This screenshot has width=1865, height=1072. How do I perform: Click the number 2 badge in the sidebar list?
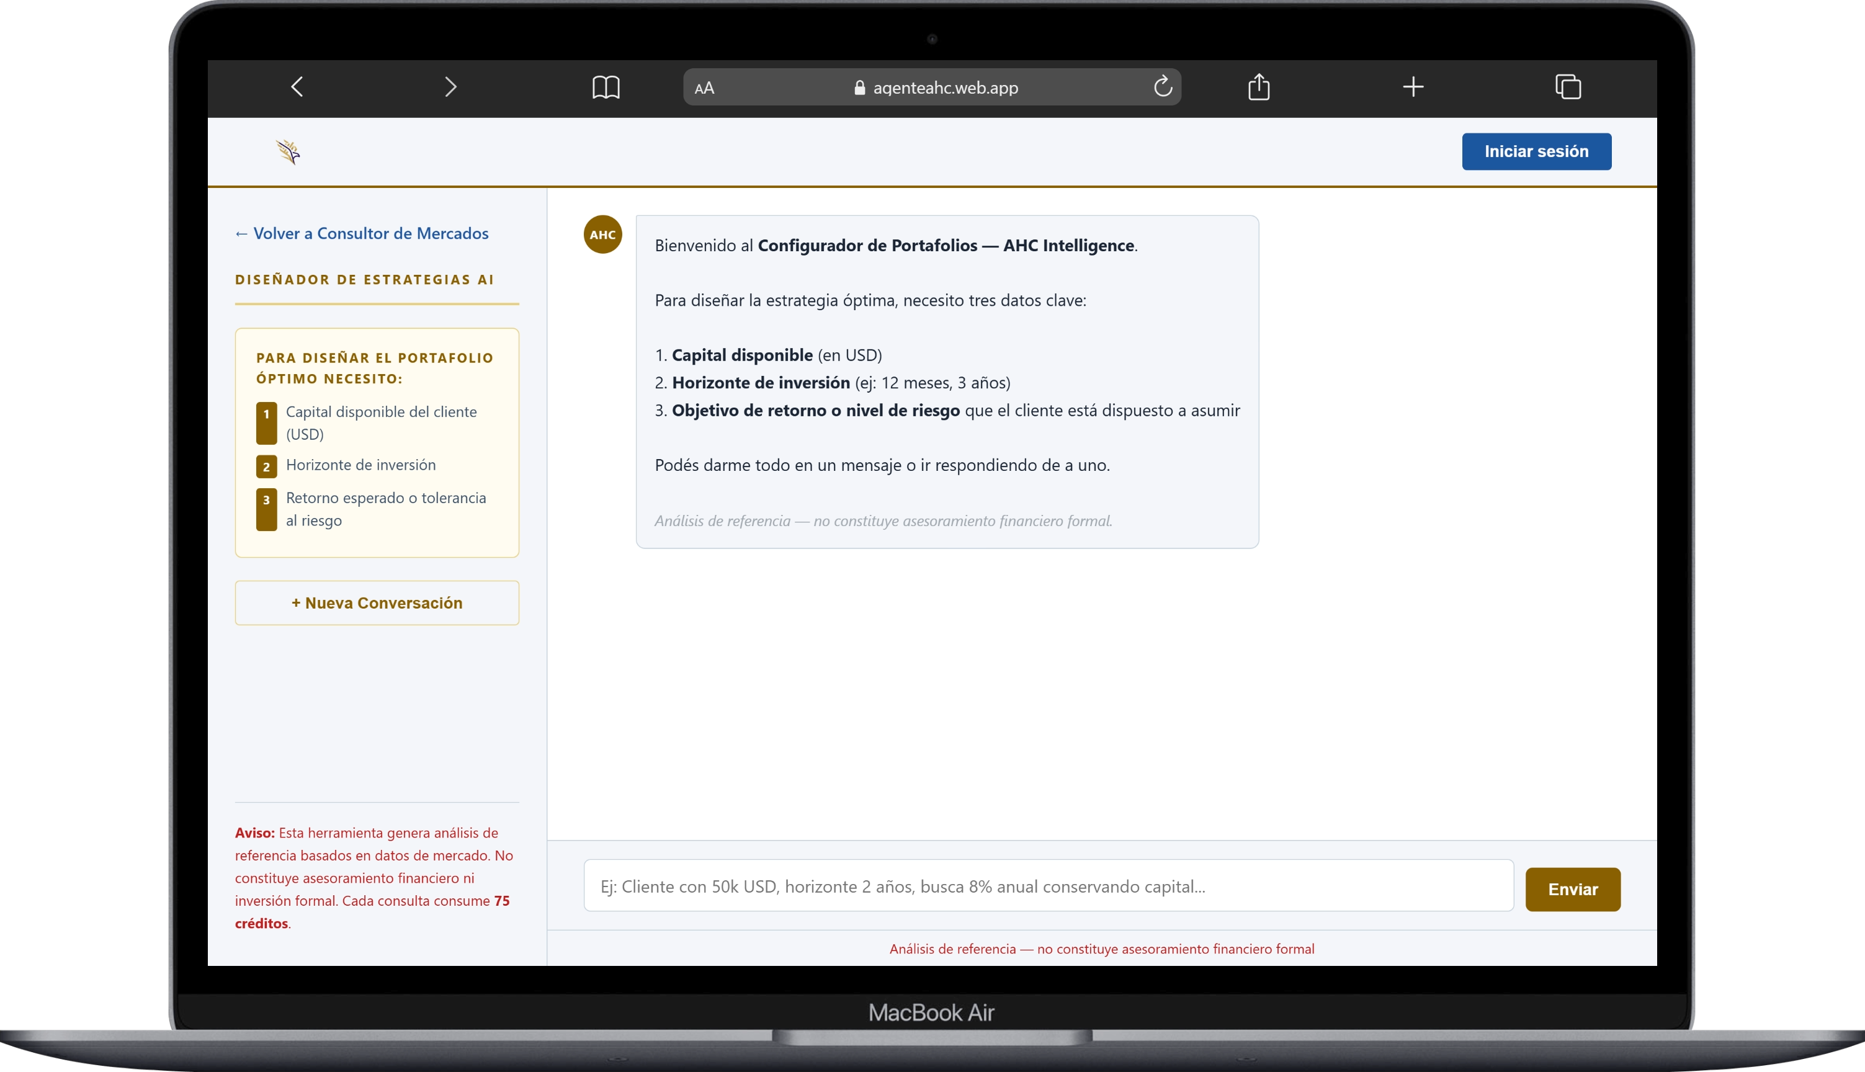click(267, 466)
